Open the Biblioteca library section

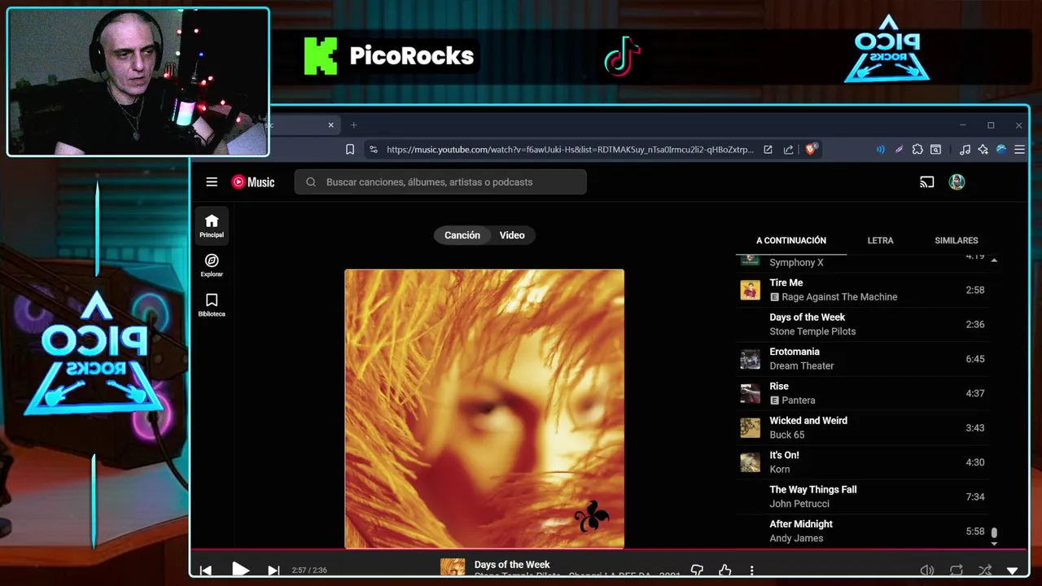[x=212, y=305]
